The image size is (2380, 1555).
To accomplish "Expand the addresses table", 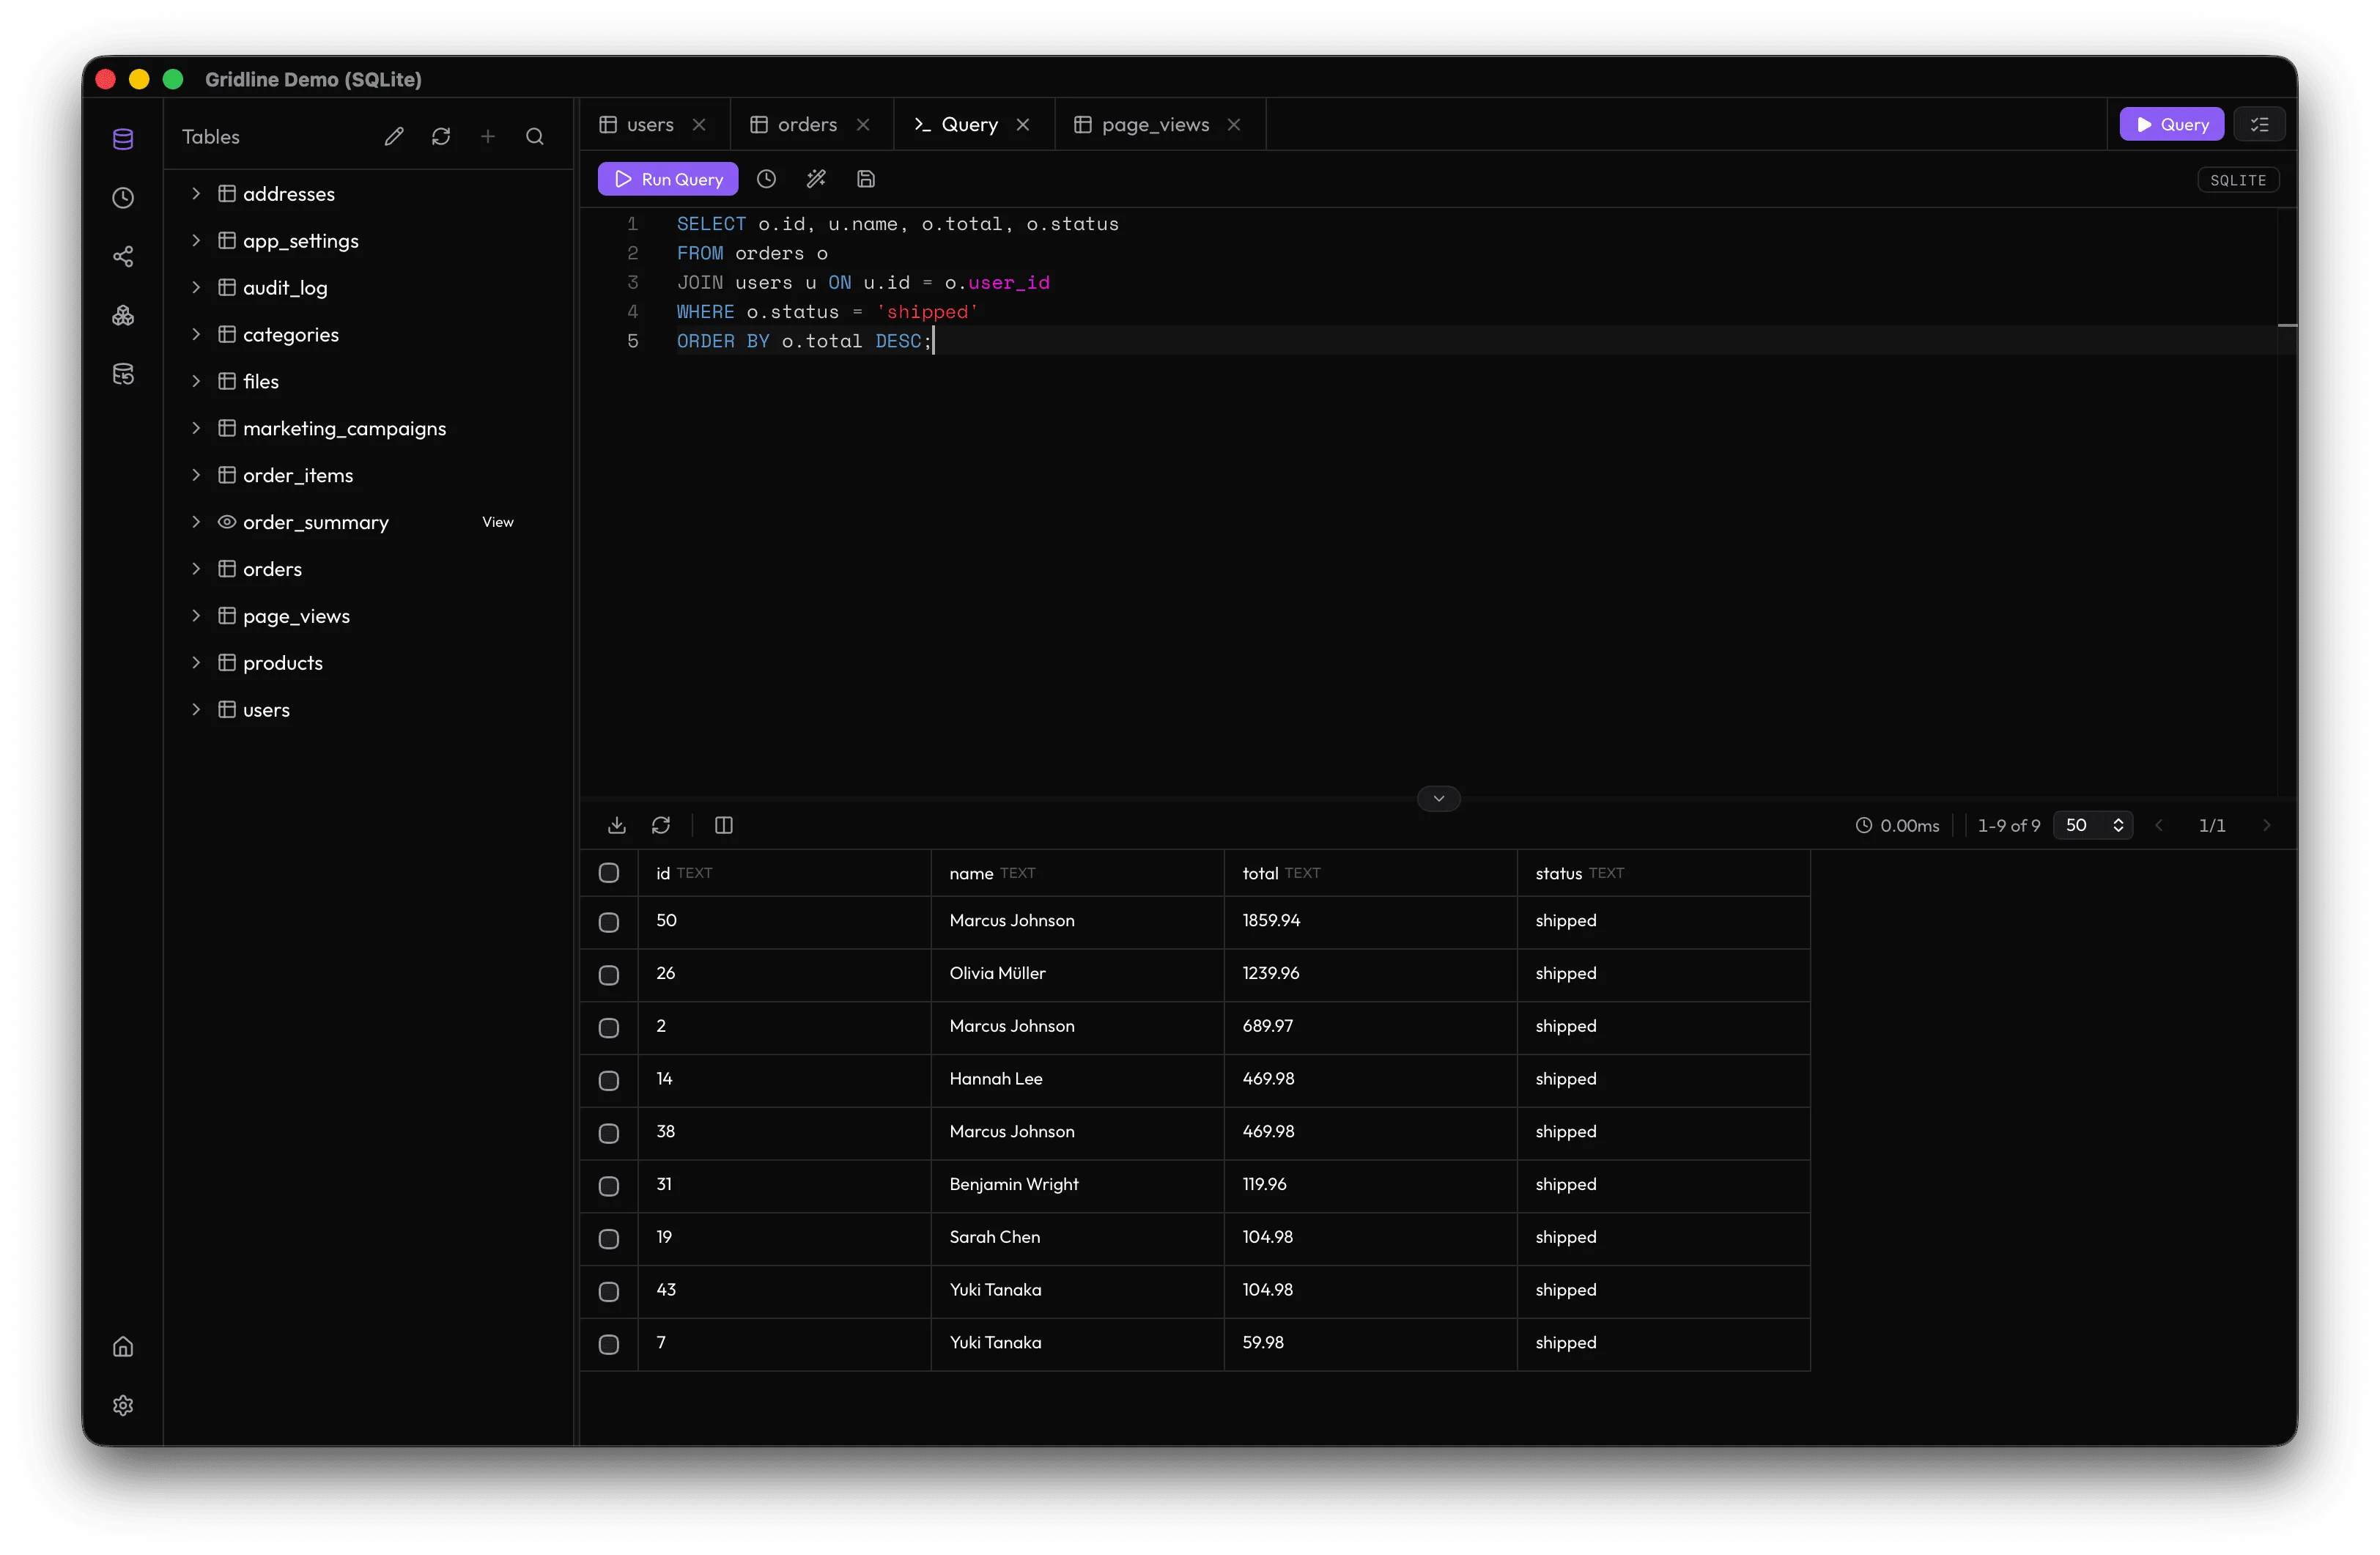I will [196, 194].
